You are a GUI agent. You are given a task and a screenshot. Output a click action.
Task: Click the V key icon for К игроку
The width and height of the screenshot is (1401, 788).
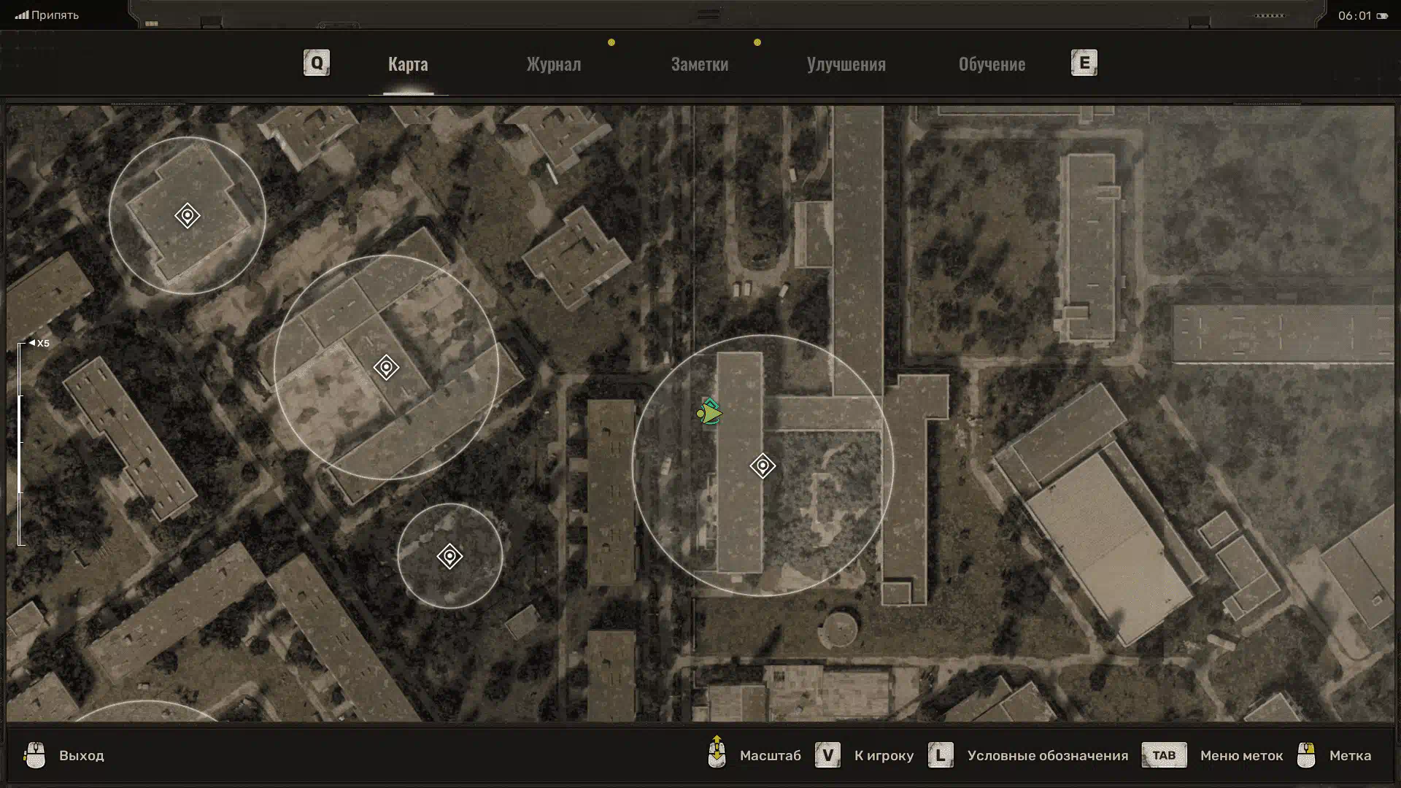pos(827,755)
